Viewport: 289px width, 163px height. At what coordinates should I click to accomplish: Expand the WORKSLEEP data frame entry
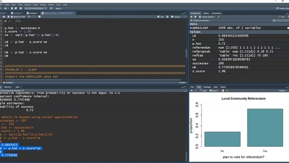(191, 28)
